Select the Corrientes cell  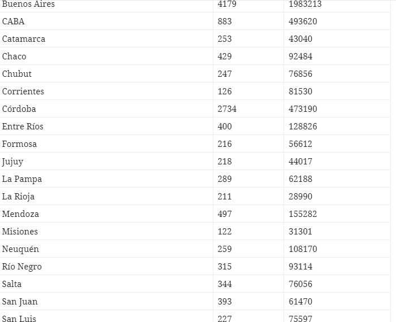pos(23,92)
